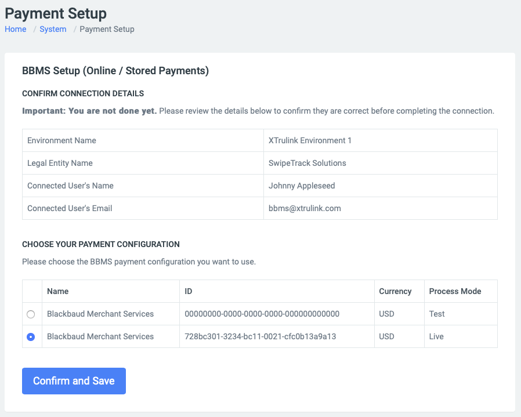
Task: Open the Home breadcrumb link
Action: [x=15, y=29]
